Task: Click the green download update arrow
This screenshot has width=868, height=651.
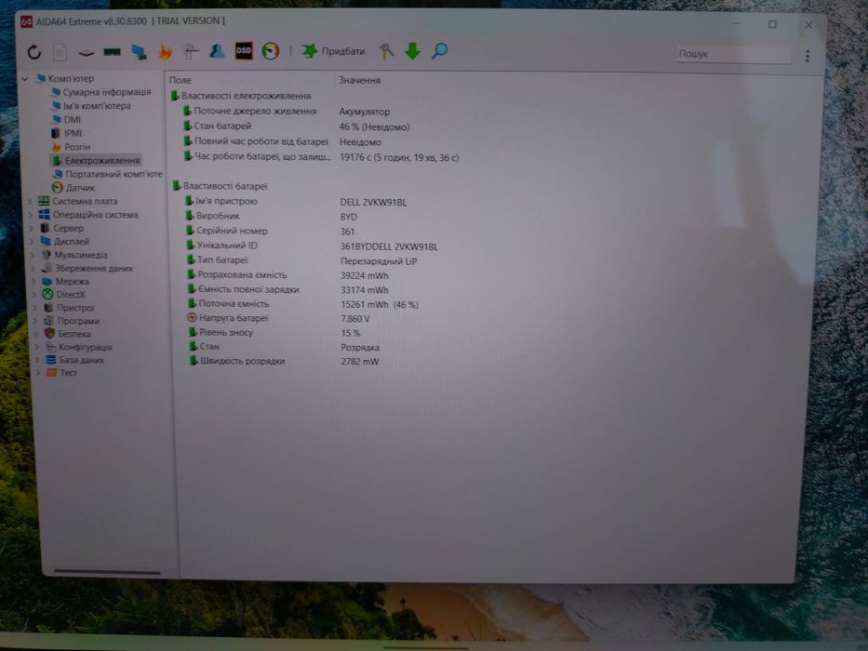Action: click(412, 51)
